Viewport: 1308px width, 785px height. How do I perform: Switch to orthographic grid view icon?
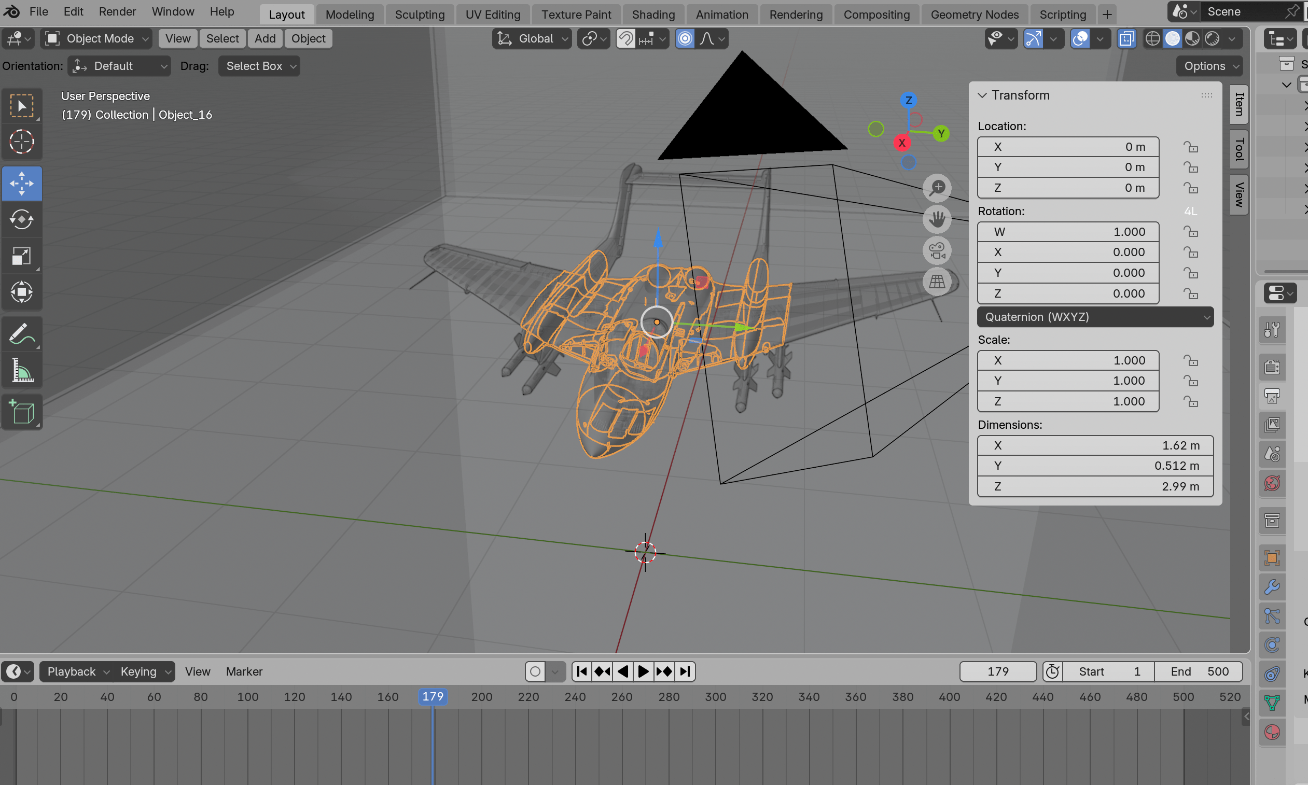(937, 282)
